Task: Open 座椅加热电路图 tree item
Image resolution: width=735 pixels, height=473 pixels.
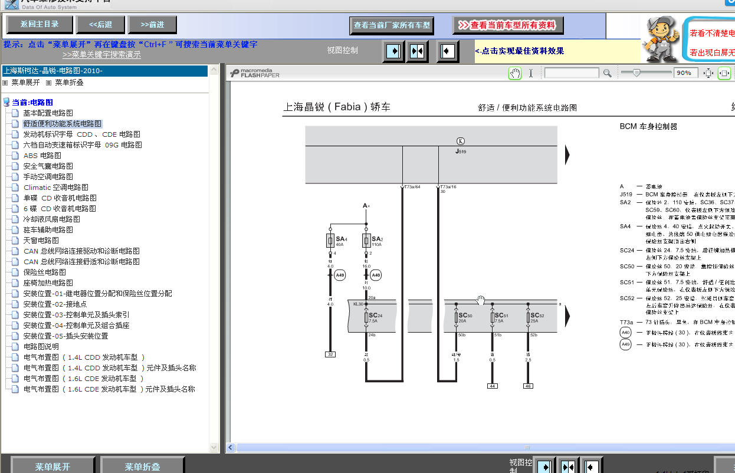Action: coord(48,283)
